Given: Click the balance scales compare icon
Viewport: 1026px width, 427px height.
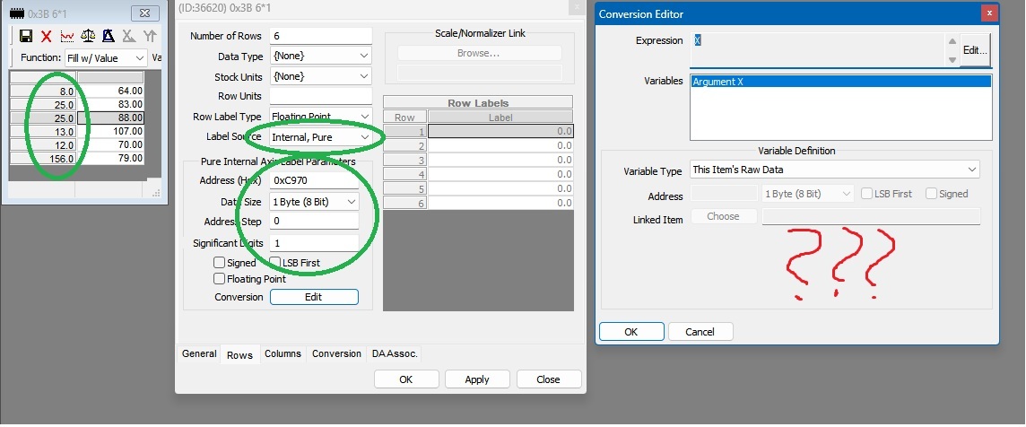Looking at the screenshot, I should [88, 36].
